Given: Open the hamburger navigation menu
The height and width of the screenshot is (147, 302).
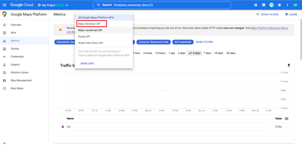Looking at the screenshot, I should click(x=4, y=5).
